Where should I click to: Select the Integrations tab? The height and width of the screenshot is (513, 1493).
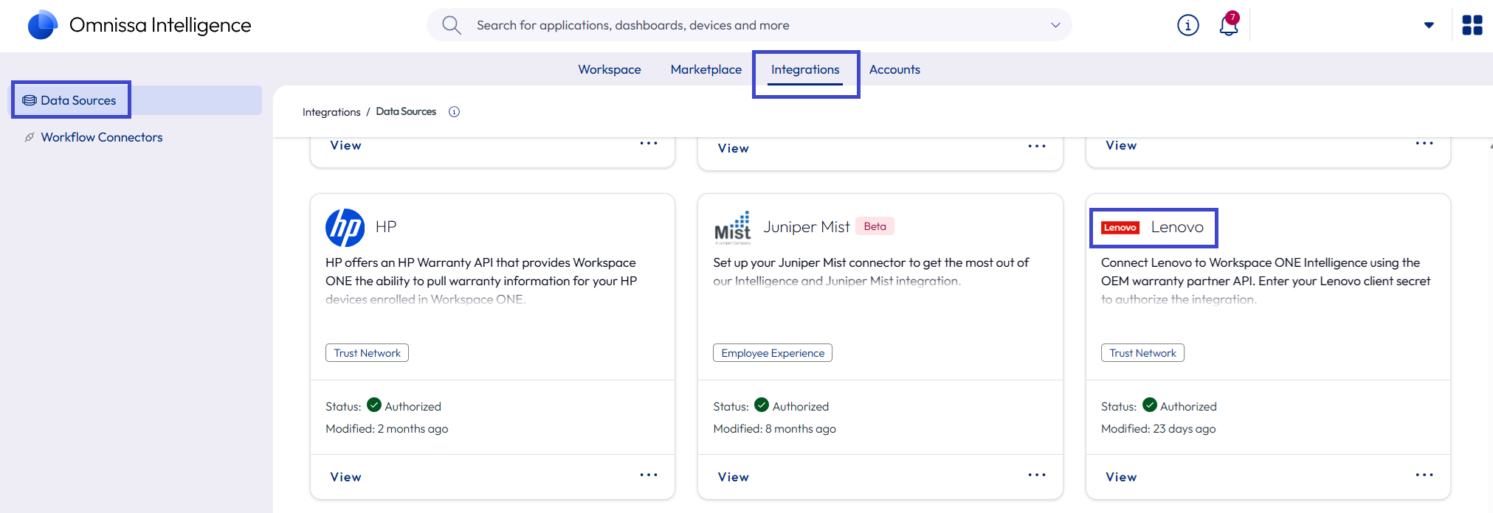(805, 69)
